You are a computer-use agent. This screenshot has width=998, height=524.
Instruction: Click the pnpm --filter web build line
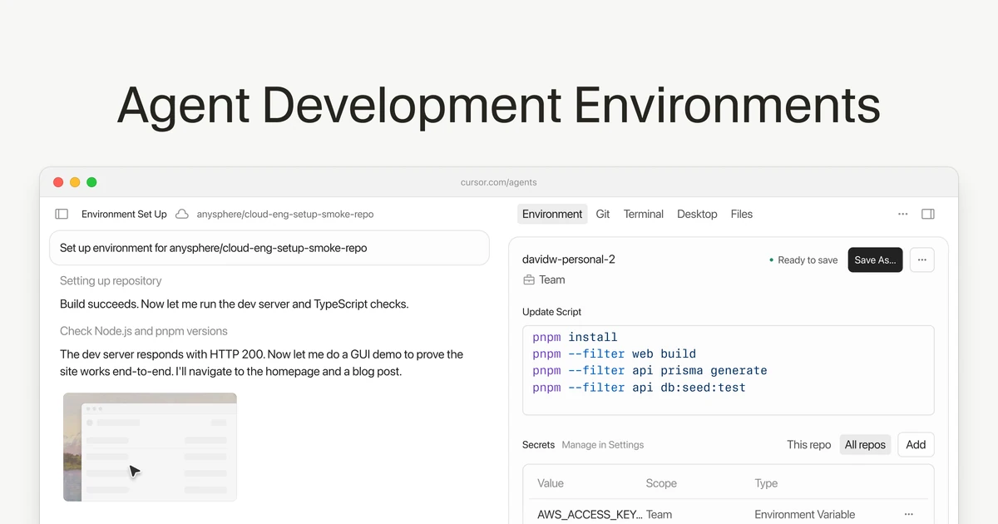614,353
